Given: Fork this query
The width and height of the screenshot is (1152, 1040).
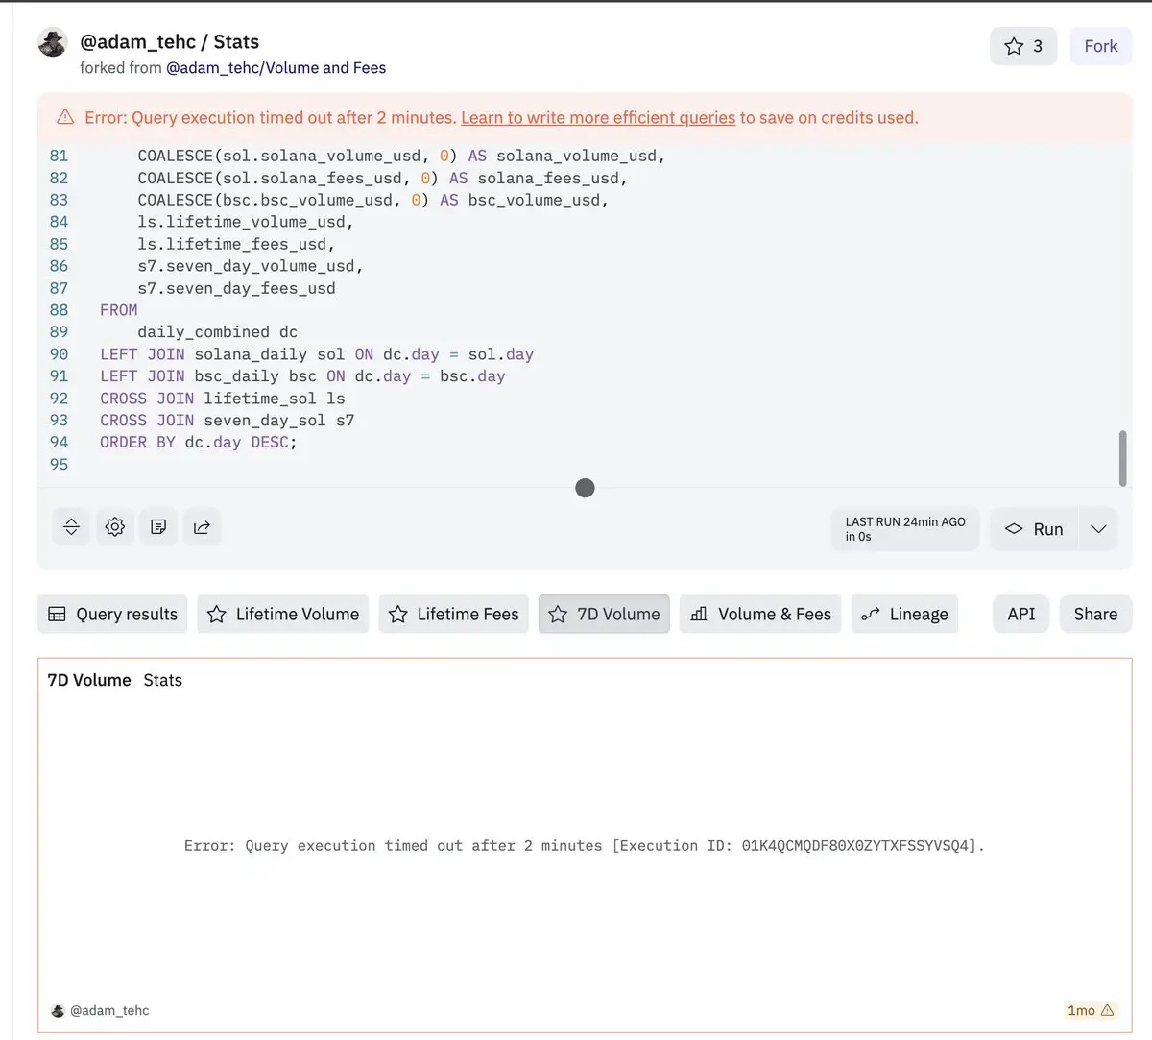Looking at the screenshot, I should click(x=1100, y=46).
